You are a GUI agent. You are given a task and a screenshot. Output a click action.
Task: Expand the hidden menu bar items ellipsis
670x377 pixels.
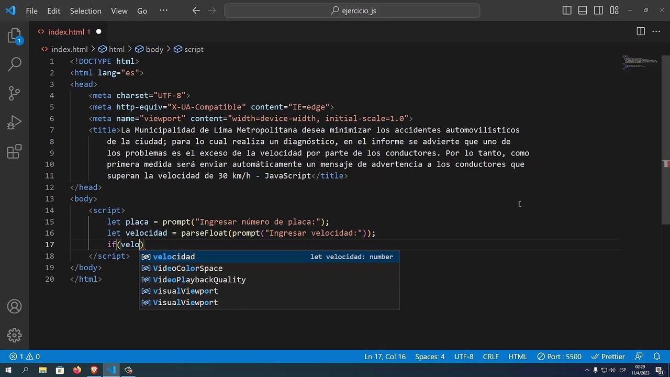point(163,10)
